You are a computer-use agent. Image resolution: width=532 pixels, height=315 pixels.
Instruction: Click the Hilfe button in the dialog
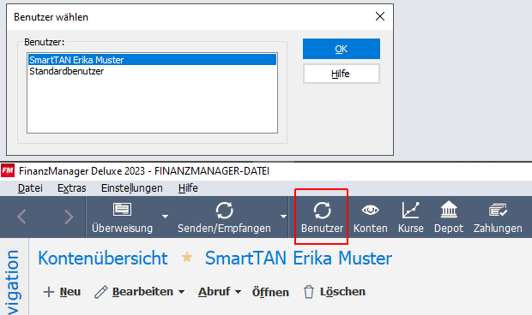(x=342, y=74)
